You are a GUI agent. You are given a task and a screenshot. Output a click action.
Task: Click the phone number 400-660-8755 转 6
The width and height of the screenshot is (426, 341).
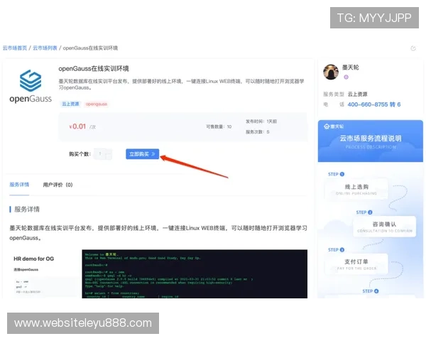(374, 104)
